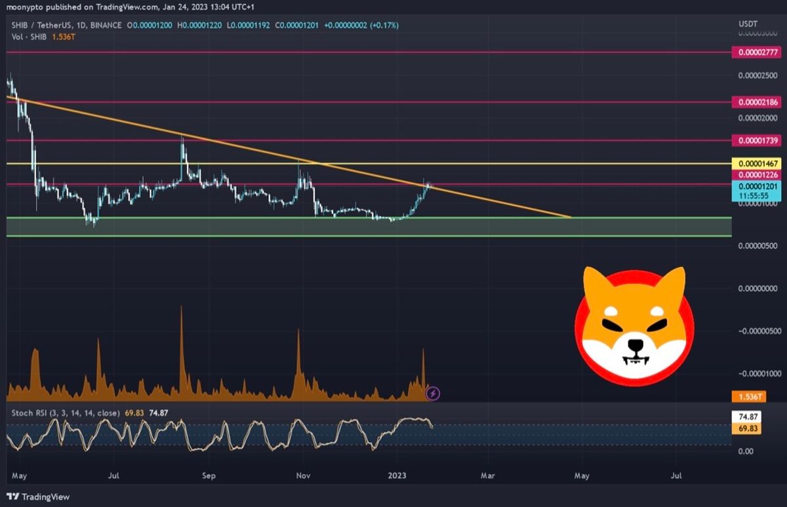Click the 0.00001226 pink price label

click(x=756, y=175)
